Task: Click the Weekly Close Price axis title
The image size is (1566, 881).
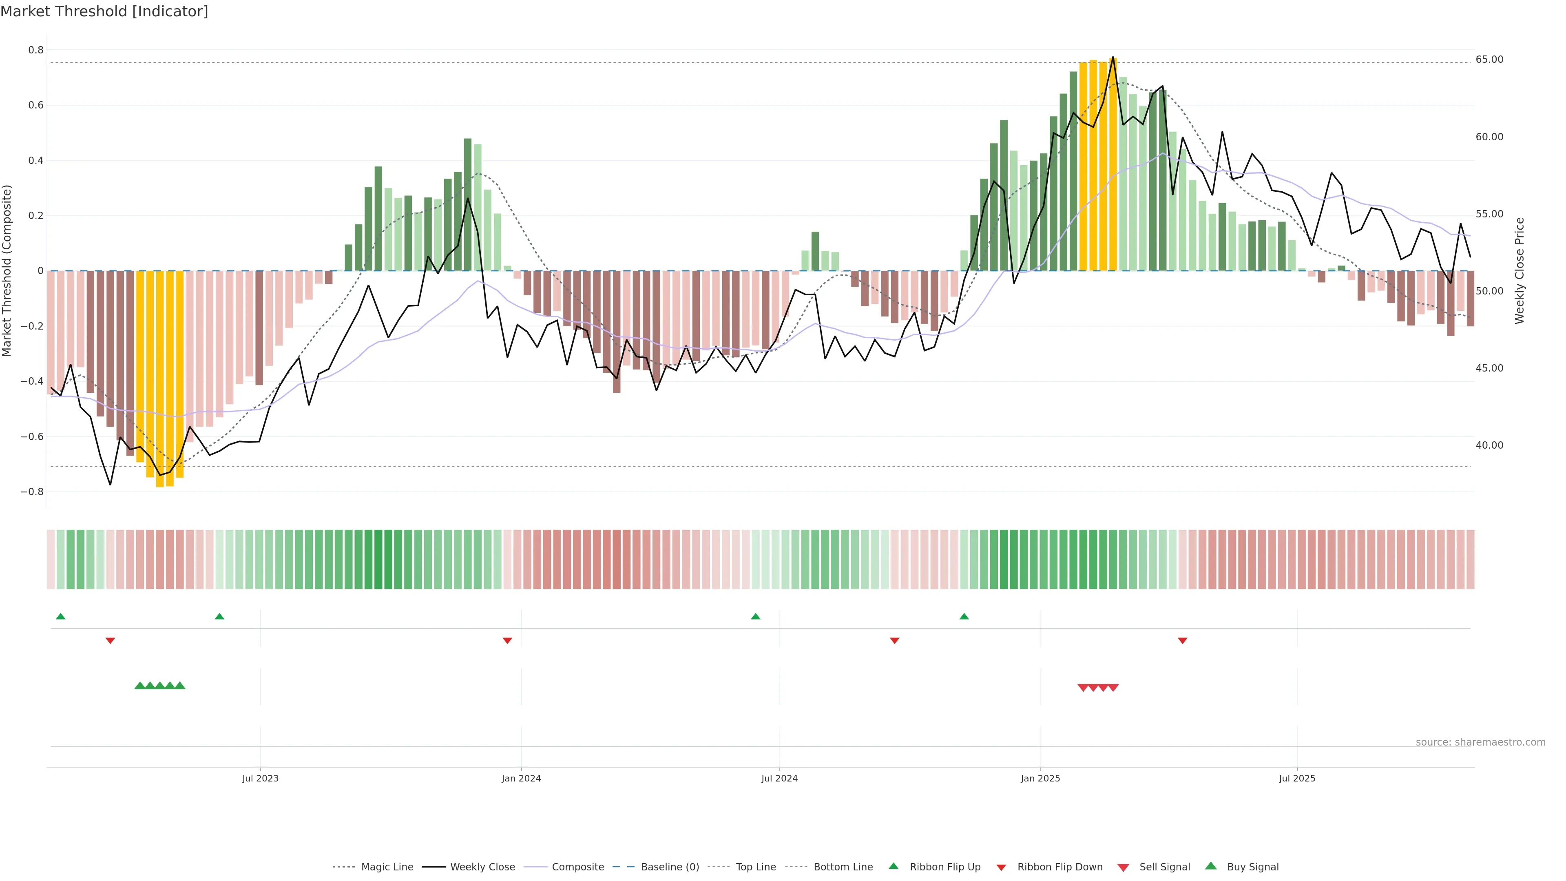Action: click(1520, 270)
